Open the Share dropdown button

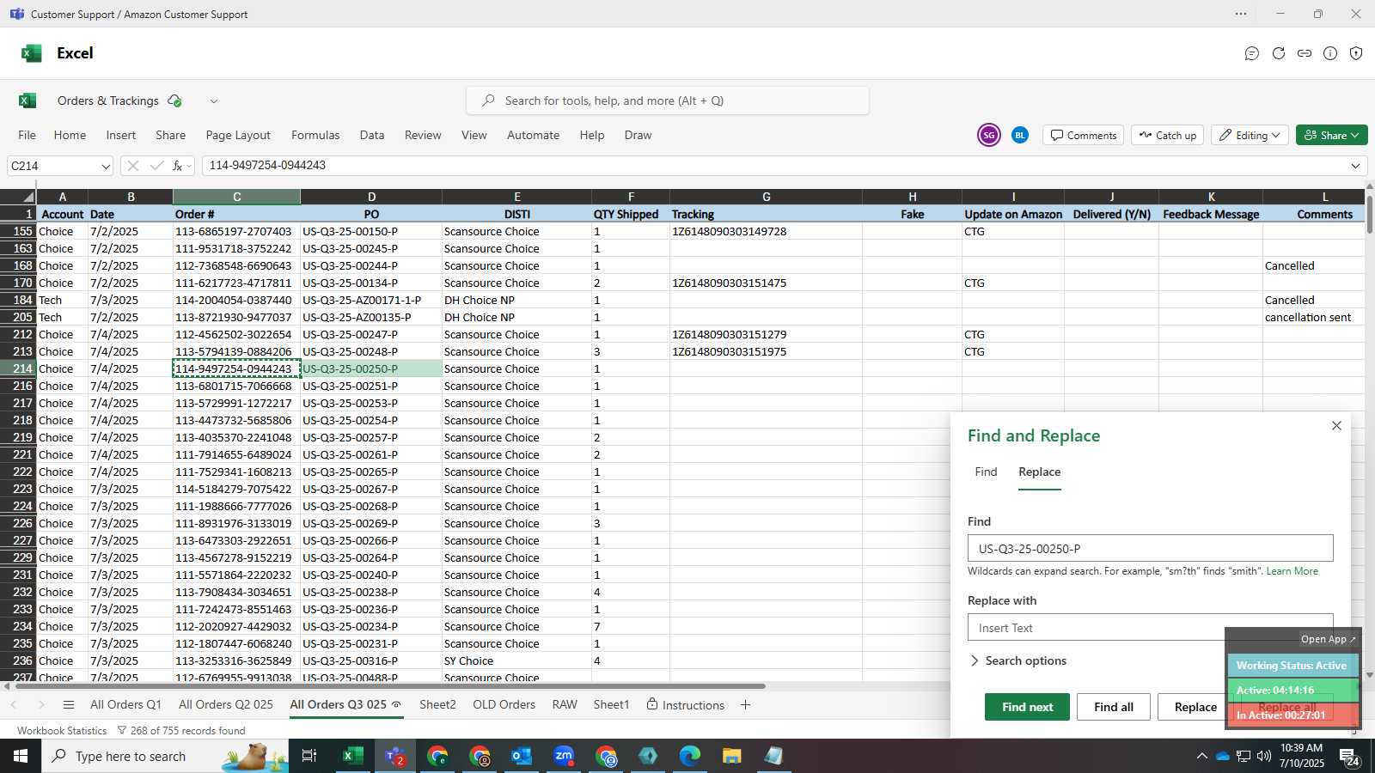(1331, 135)
